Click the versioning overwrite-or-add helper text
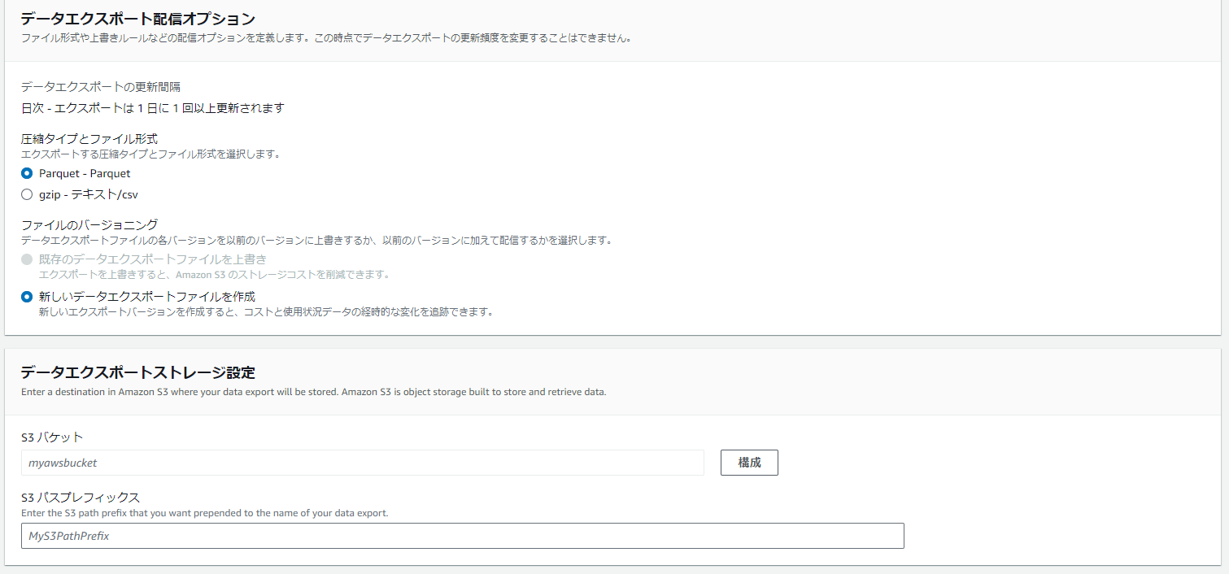 (316, 241)
